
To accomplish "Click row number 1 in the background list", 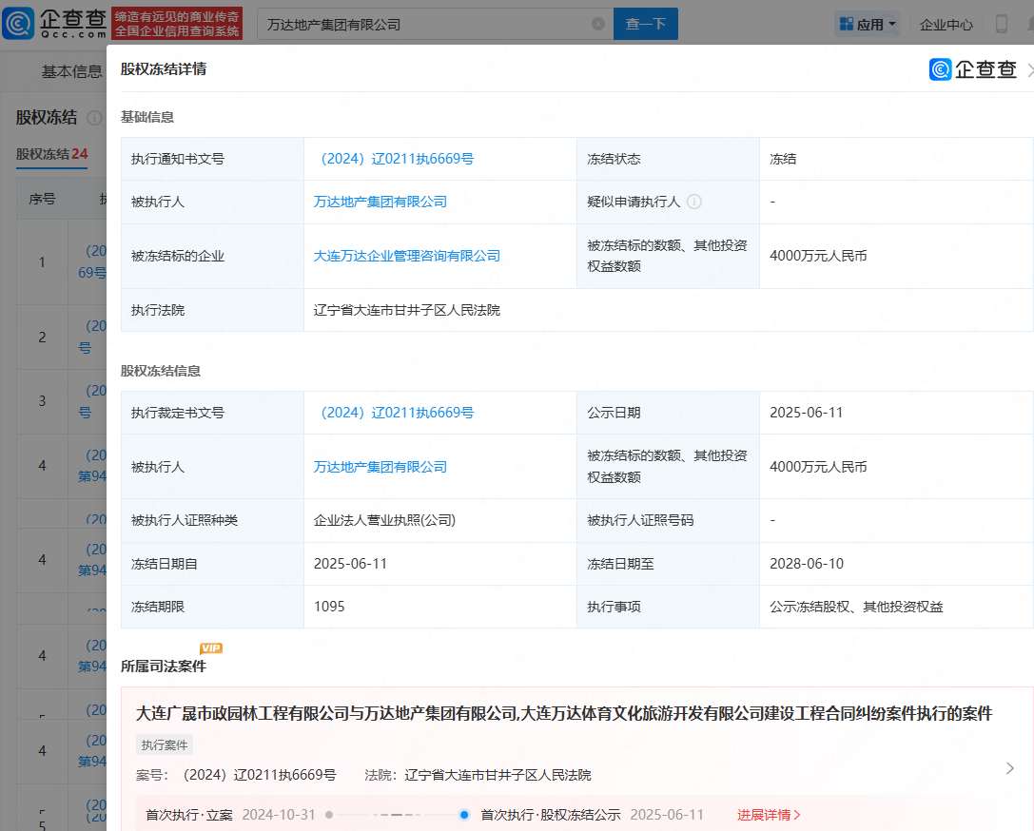I will (42, 262).
